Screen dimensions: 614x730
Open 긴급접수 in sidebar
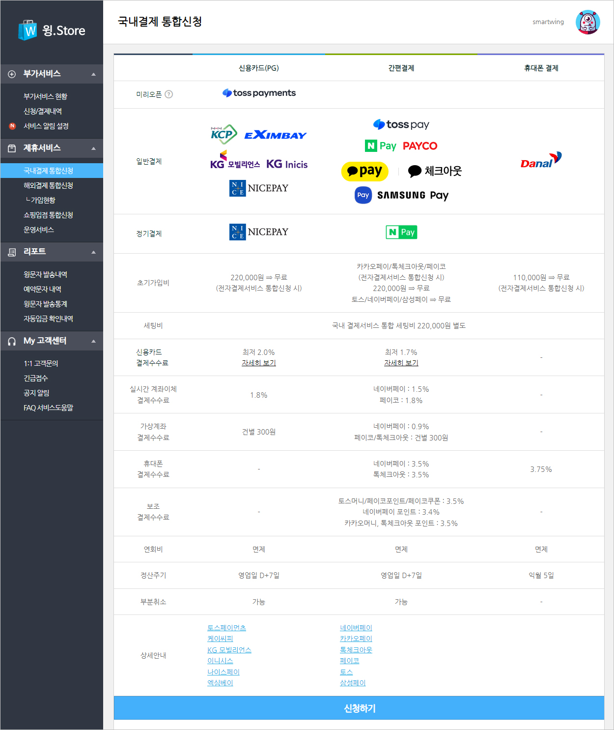(36, 378)
